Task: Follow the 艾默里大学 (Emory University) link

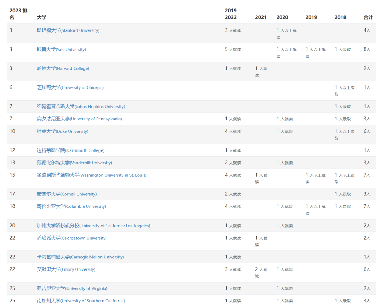Action: (66, 269)
